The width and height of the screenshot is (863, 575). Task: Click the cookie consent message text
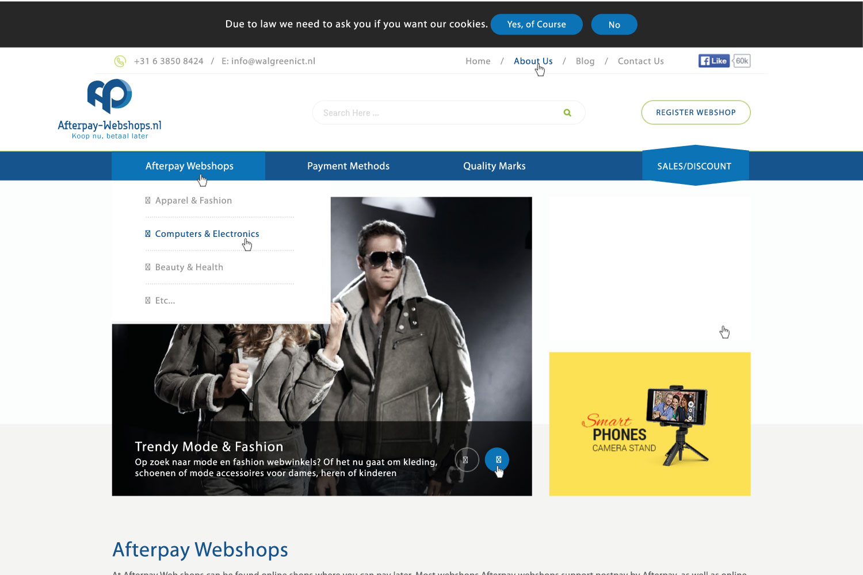pos(357,24)
